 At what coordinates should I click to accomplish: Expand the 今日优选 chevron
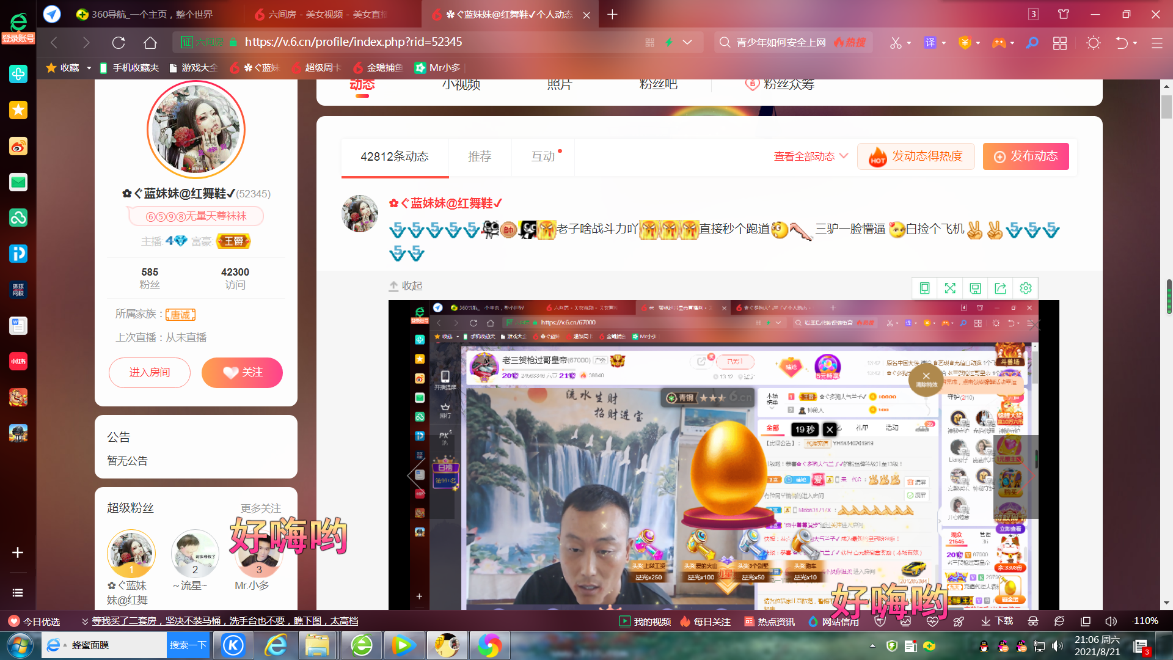pos(85,621)
